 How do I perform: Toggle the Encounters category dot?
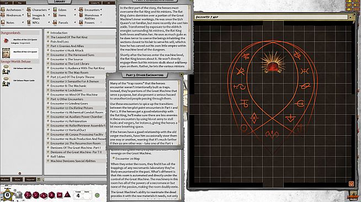(101, 10)
